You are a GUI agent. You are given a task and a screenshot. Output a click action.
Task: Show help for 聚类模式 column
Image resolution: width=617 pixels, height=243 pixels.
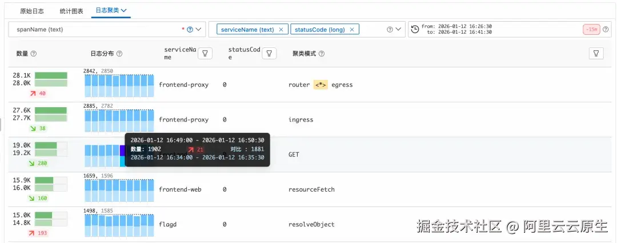(x=322, y=54)
